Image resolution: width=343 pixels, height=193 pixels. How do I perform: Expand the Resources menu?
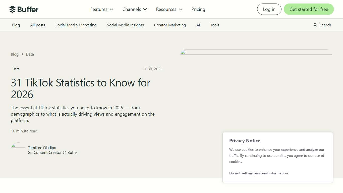(169, 9)
